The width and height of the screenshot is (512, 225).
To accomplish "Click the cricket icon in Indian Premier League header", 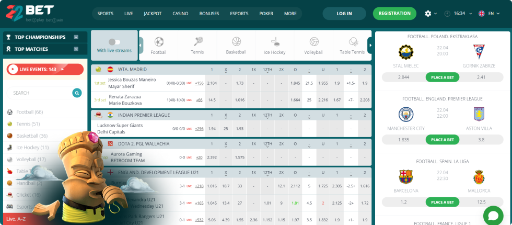I will click(98, 115).
